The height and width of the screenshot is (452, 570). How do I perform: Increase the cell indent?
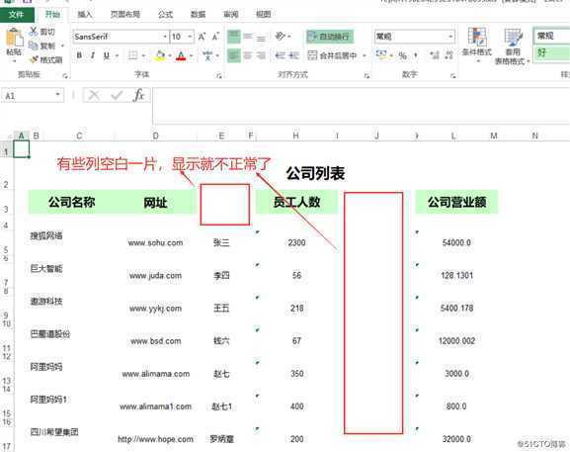(x=293, y=55)
